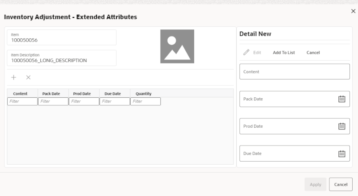Click the pencil Edit icon
The width and height of the screenshot is (358, 196).
(247, 52)
